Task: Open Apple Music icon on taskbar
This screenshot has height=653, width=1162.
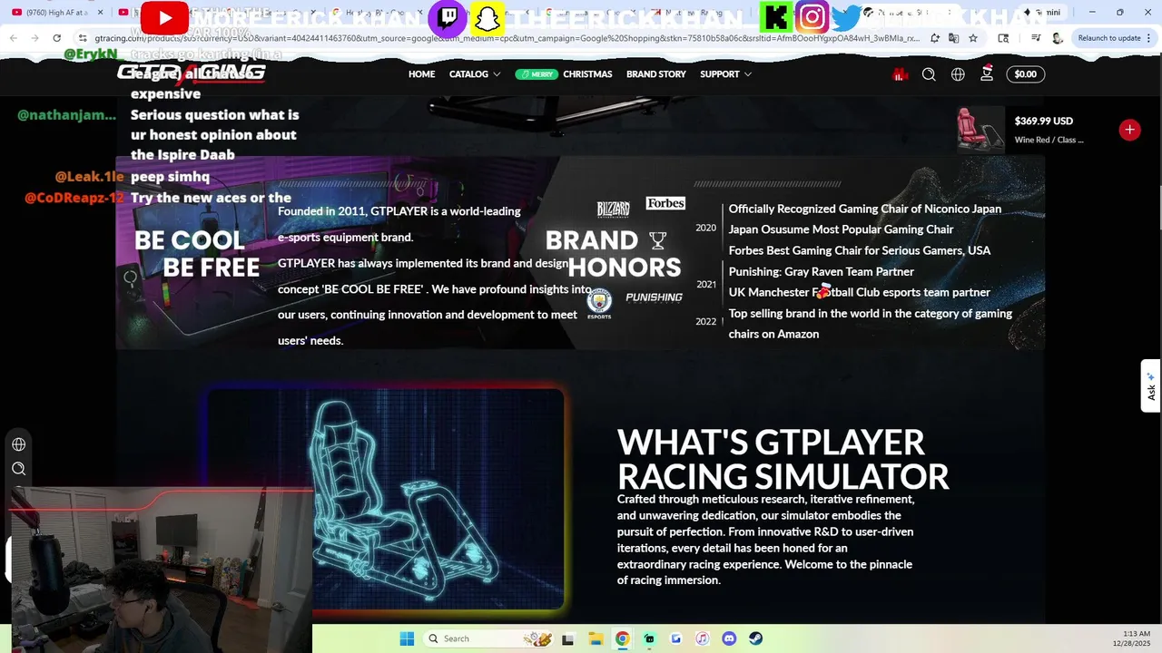Action: click(x=702, y=638)
